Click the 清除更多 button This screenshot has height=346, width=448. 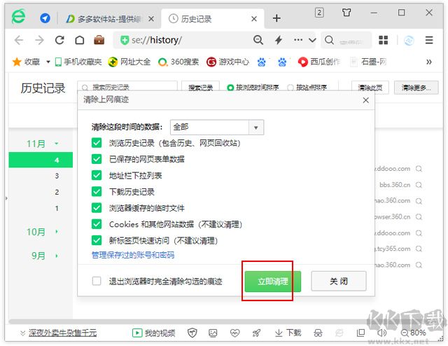[x=416, y=88]
